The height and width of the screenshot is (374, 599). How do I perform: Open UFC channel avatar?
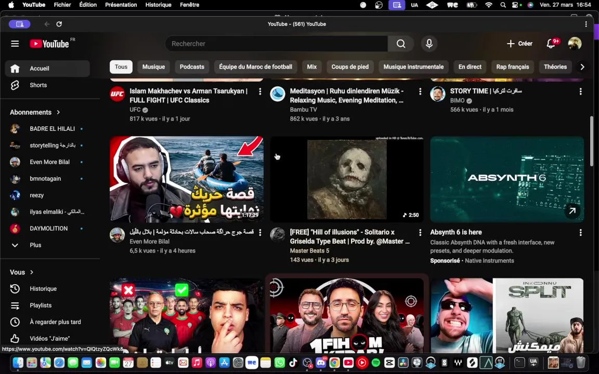pyautogui.click(x=118, y=94)
